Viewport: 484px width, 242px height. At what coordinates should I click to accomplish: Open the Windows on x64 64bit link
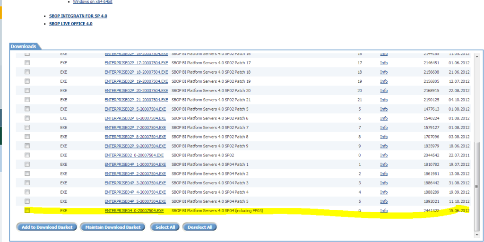point(93,2)
